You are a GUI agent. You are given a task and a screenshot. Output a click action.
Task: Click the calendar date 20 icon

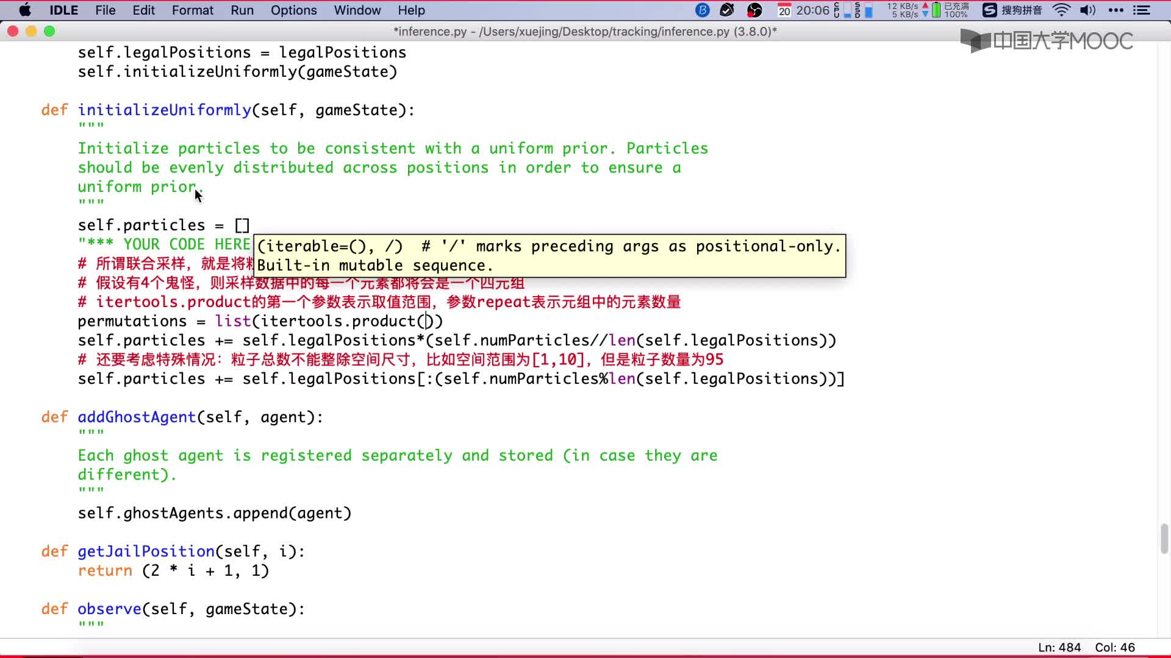(784, 10)
